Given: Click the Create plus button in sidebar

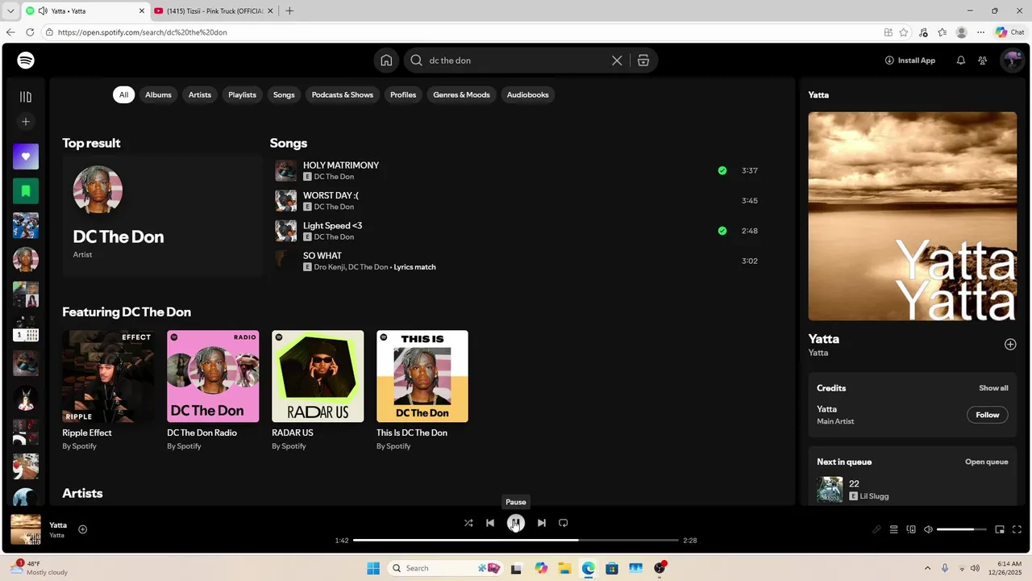Looking at the screenshot, I should [x=26, y=122].
